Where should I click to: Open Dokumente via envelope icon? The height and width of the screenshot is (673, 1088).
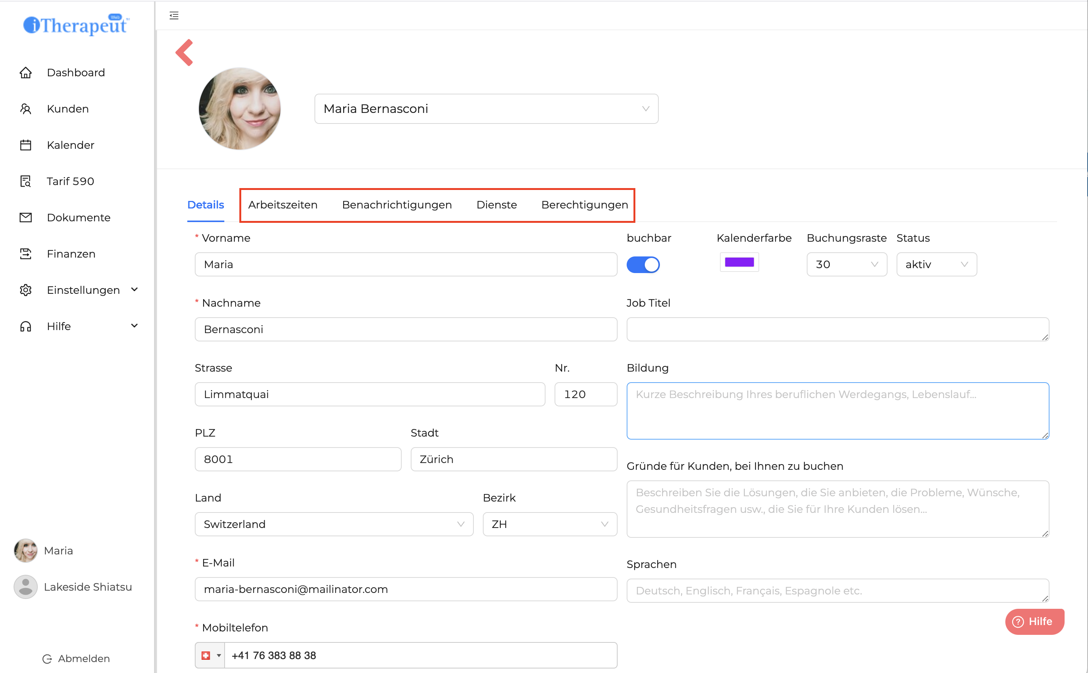pos(26,218)
